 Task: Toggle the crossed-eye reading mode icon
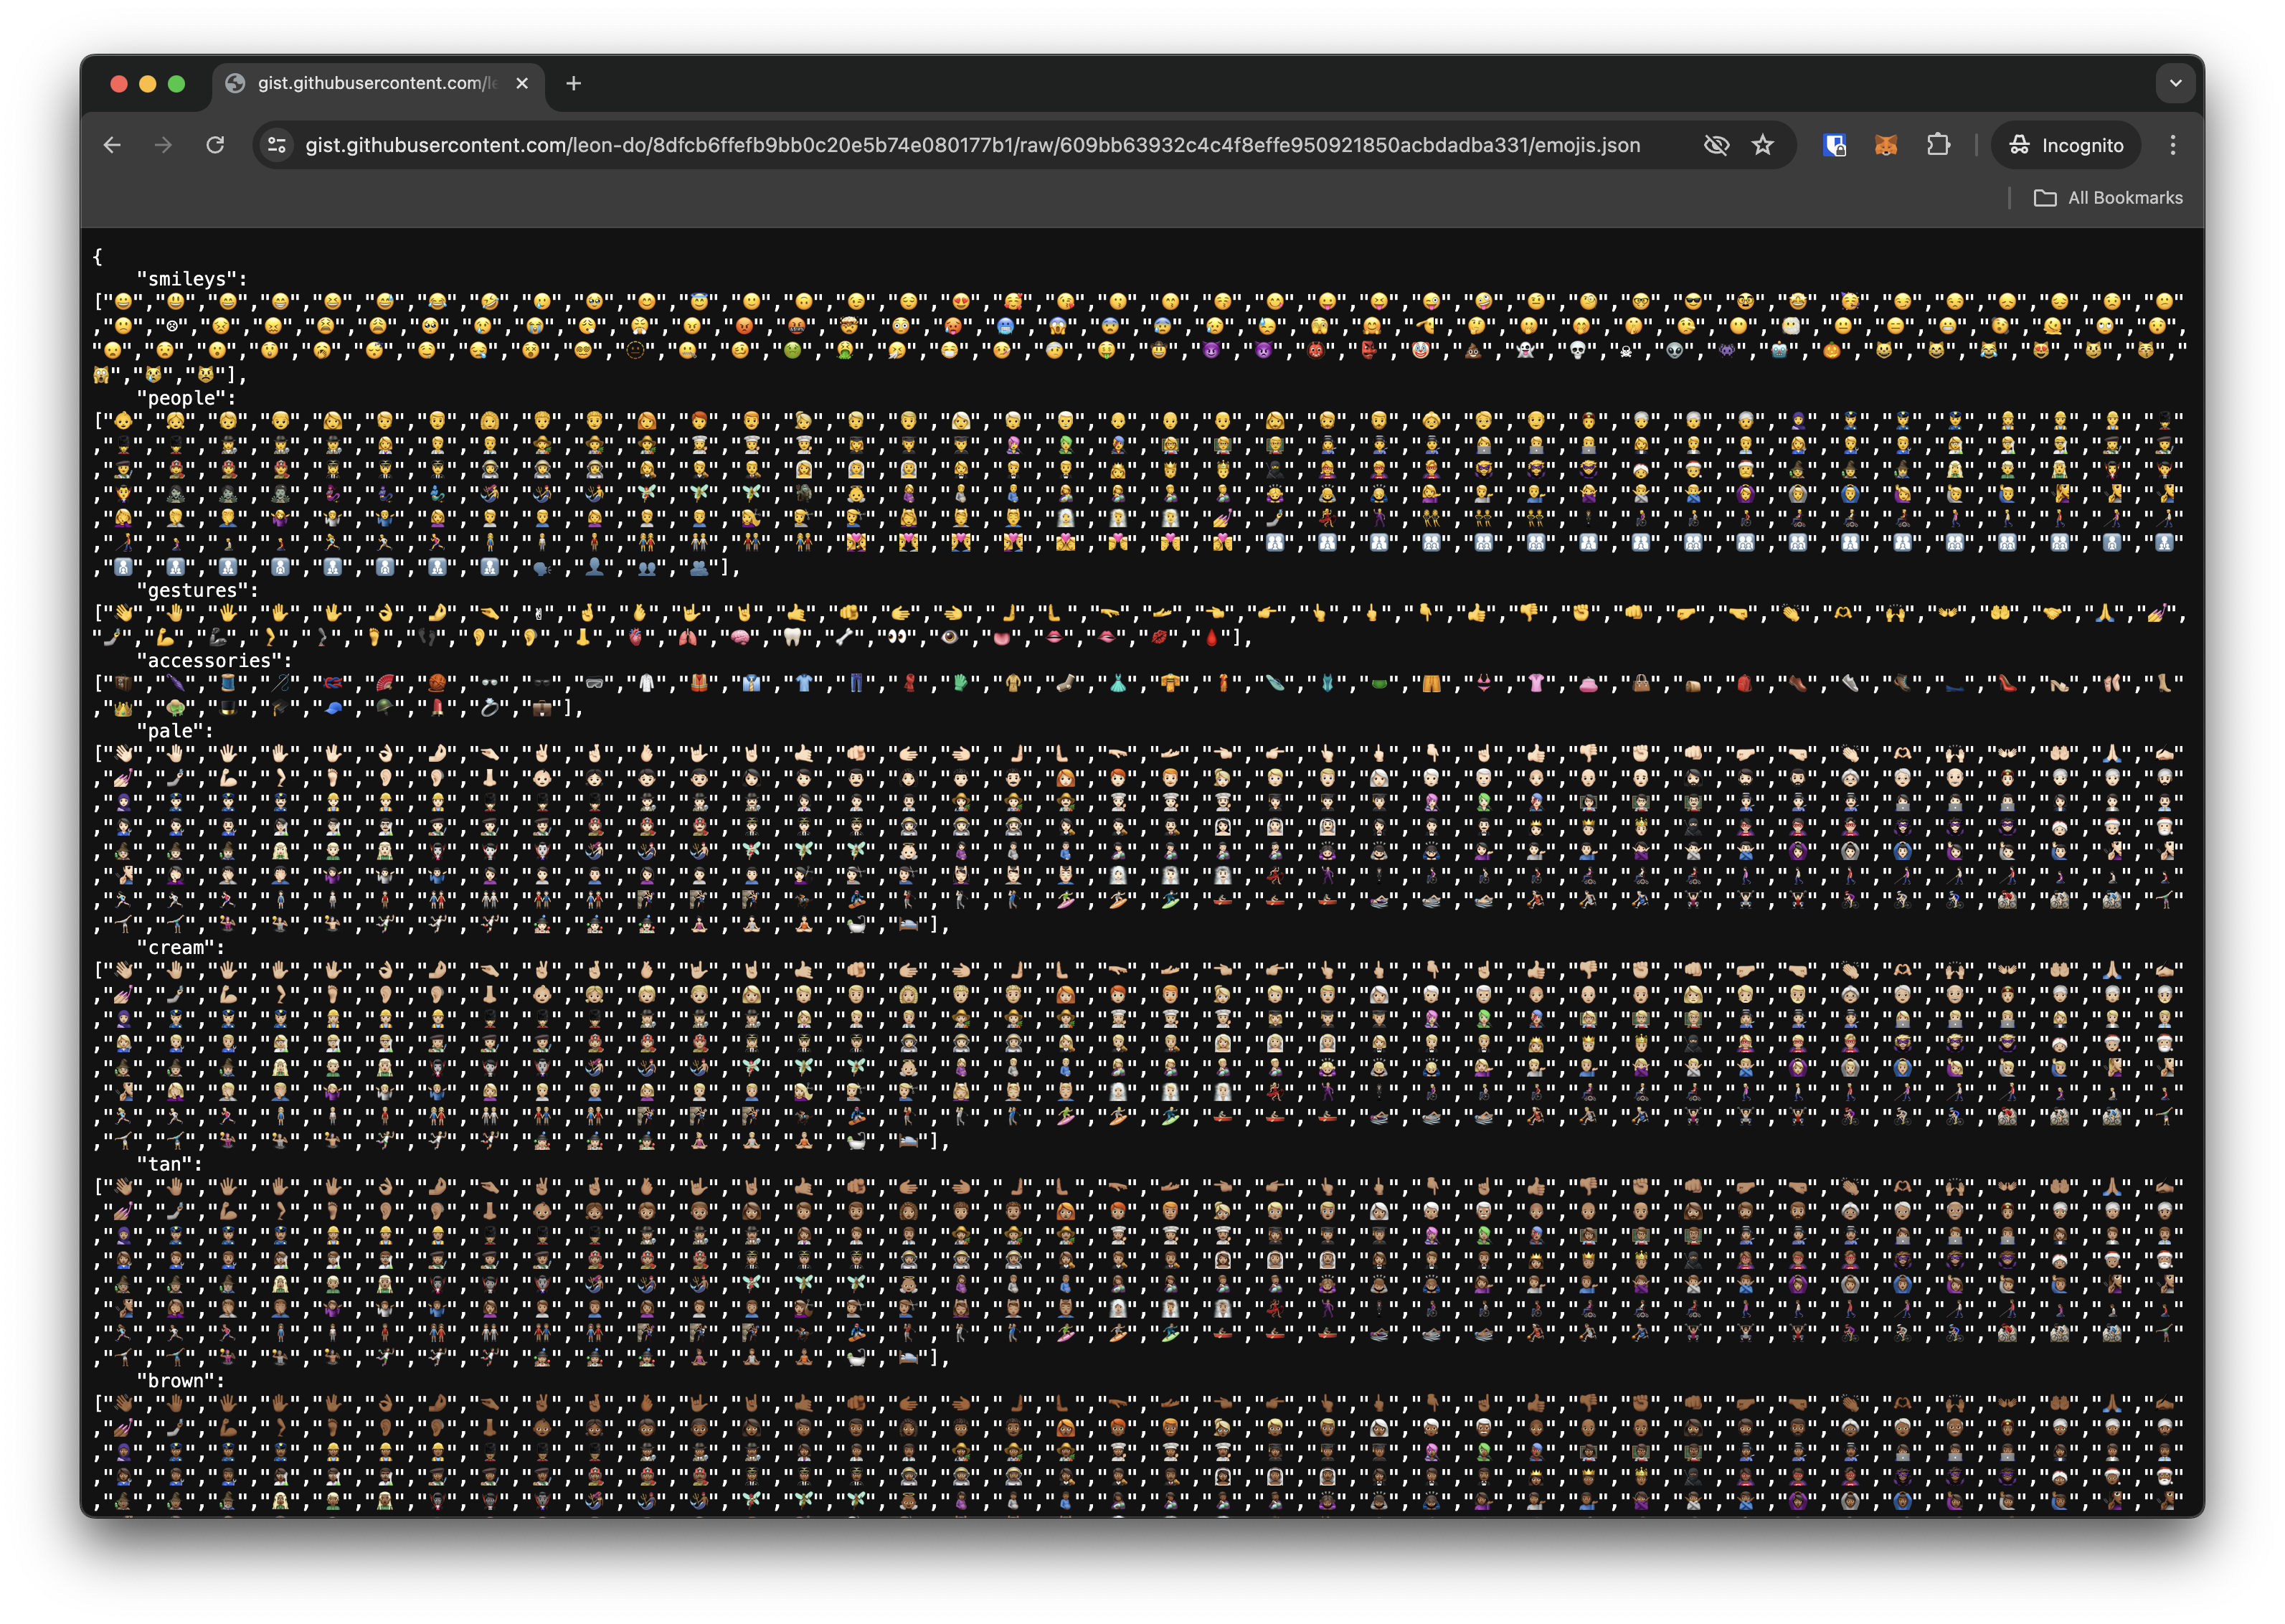point(1717,145)
